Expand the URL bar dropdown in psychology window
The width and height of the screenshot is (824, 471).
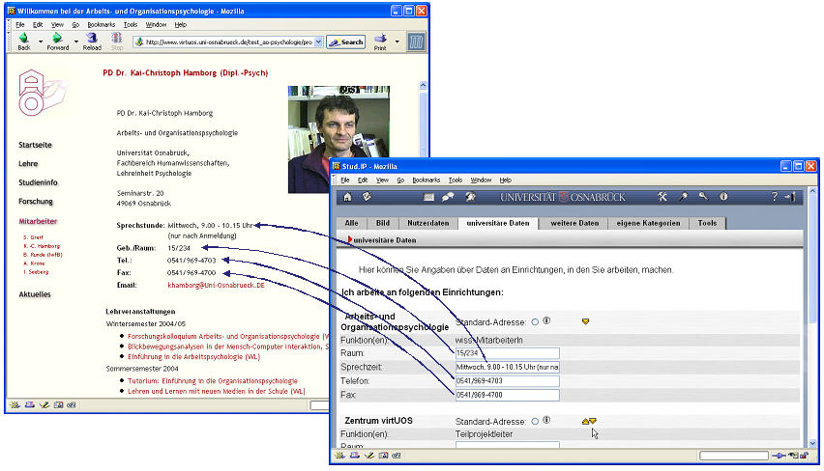pyautogui.click(x=318, y=42)
